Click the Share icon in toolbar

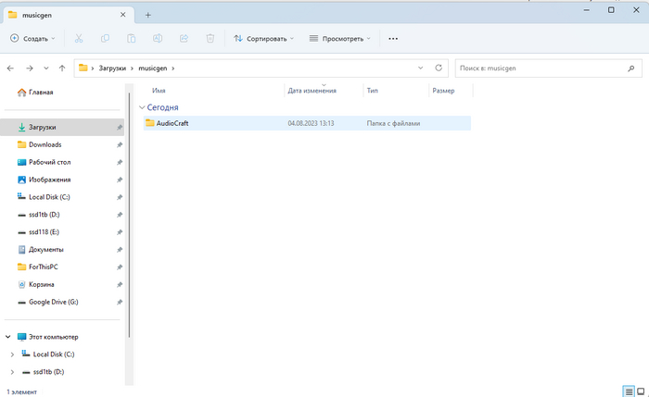[x=184, y=39]
